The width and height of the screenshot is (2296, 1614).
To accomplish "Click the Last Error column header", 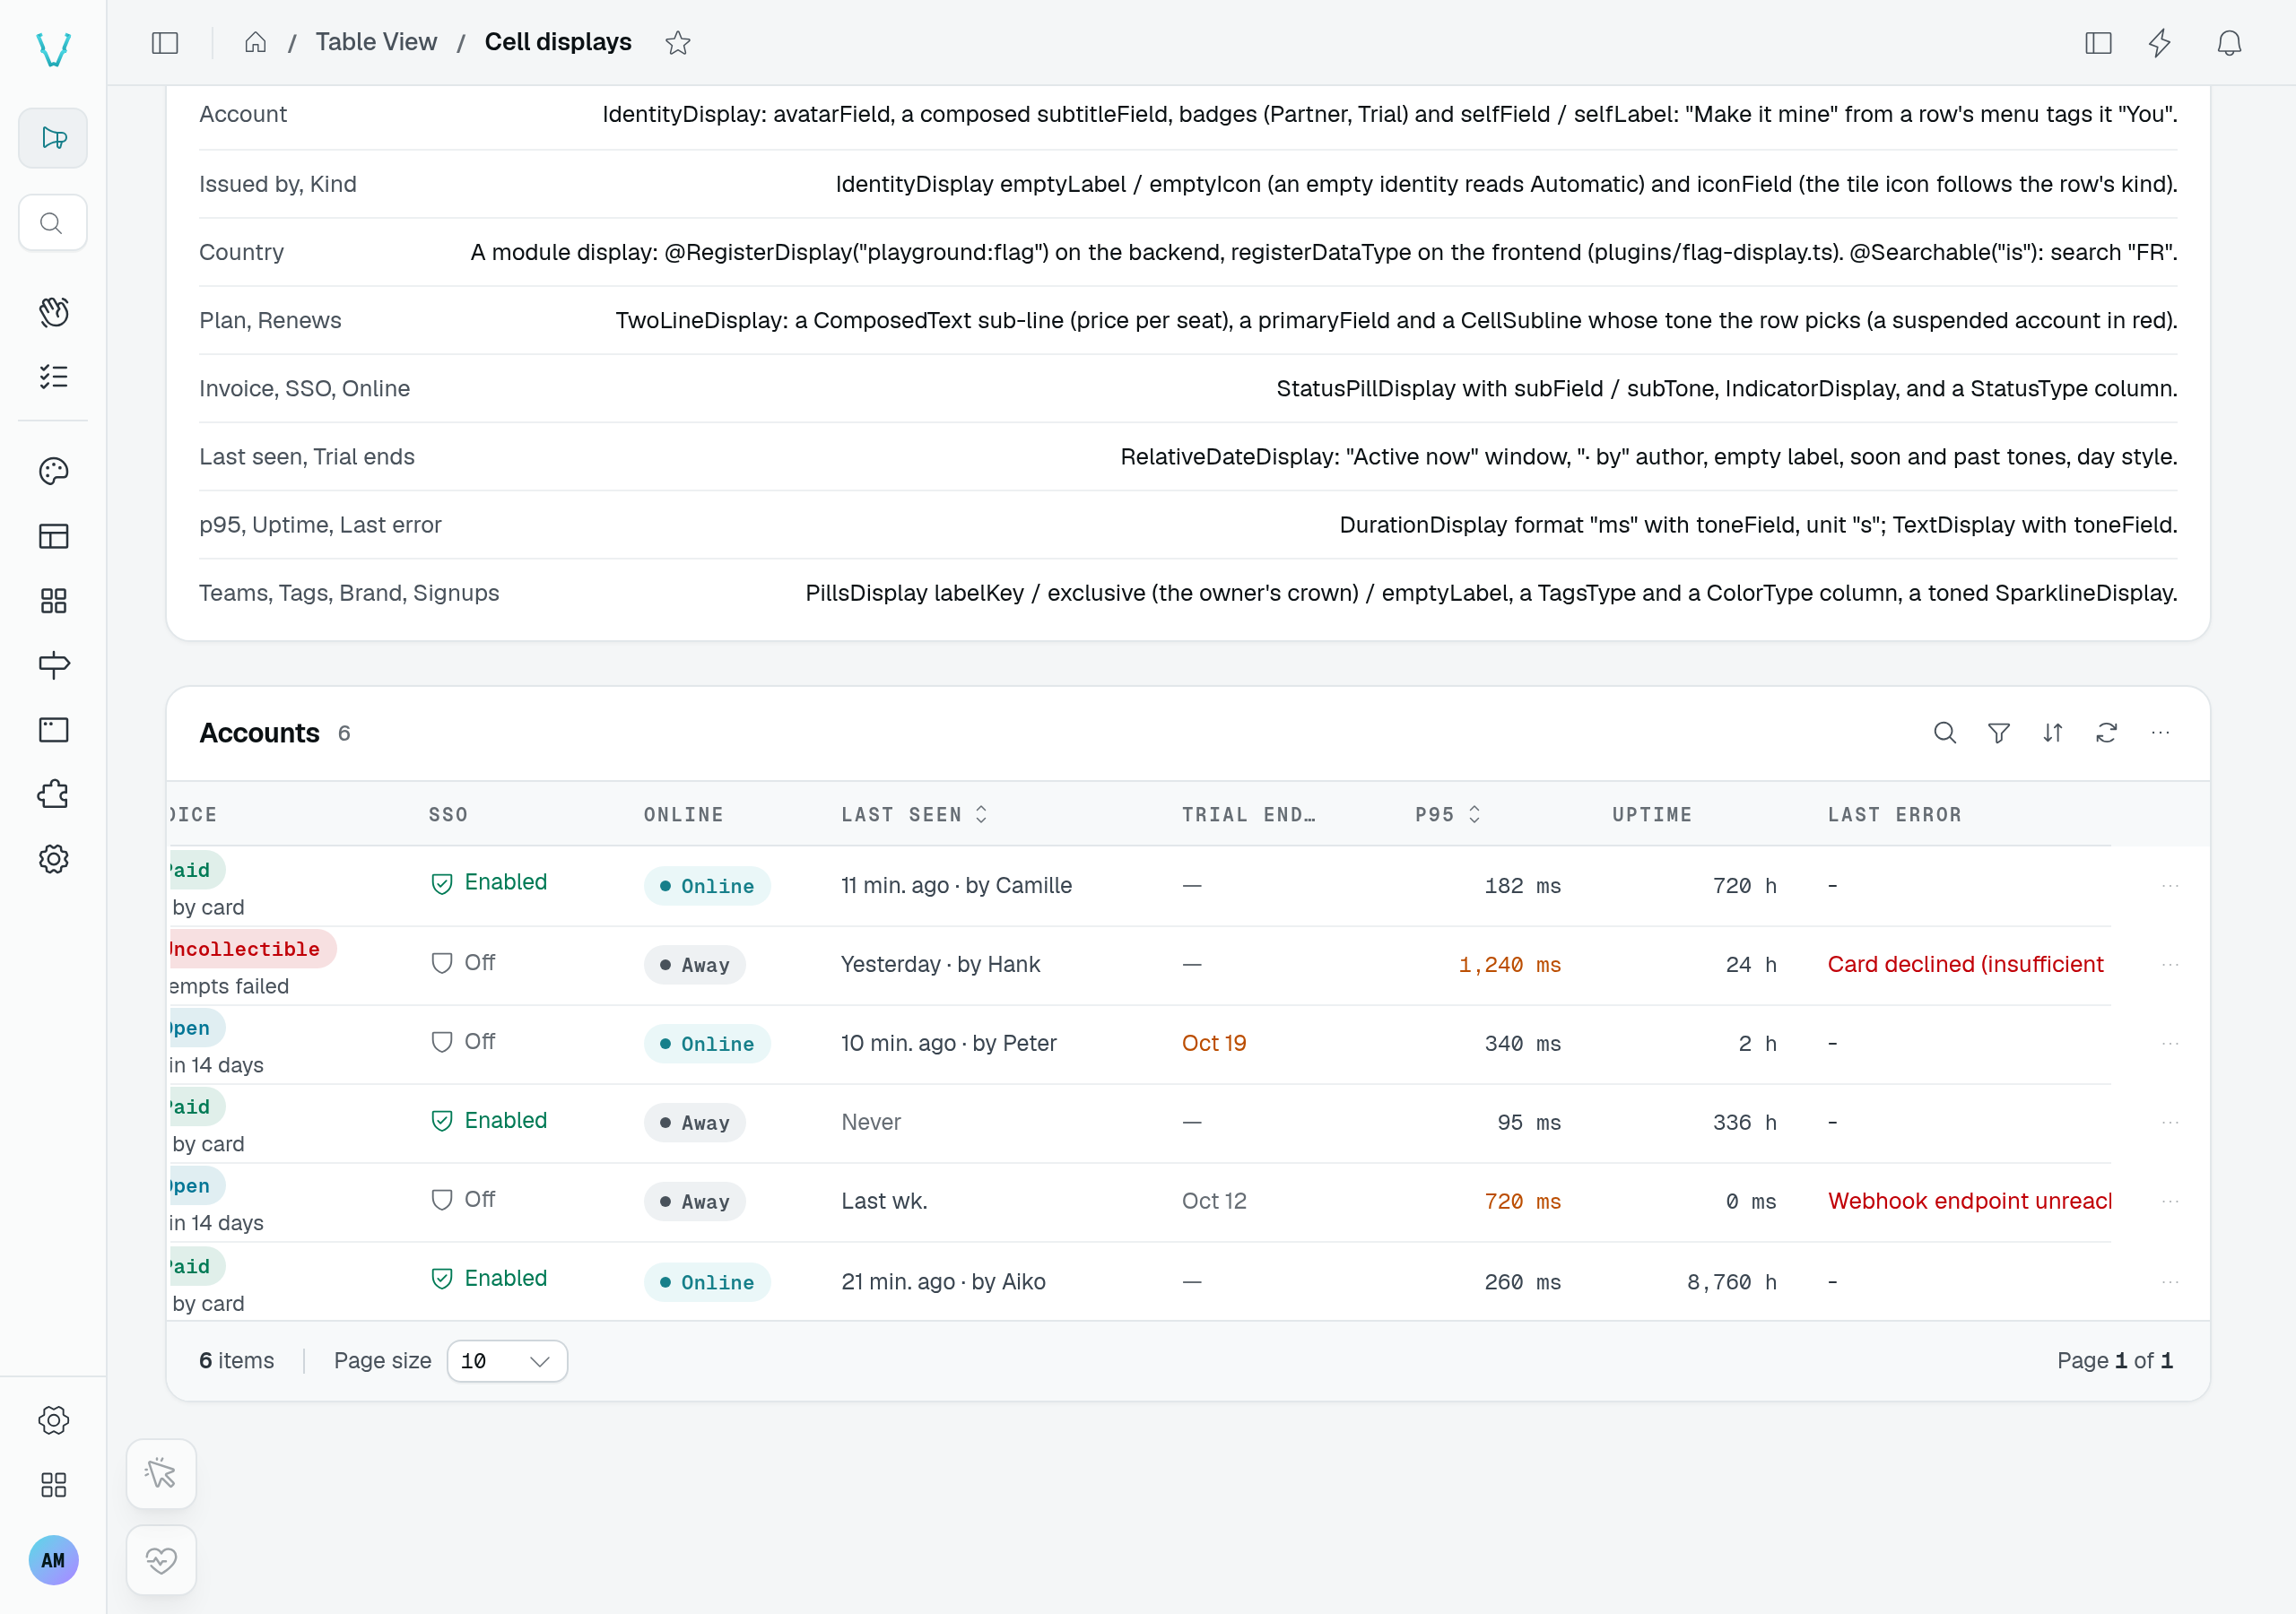I will pos(1895,815).
